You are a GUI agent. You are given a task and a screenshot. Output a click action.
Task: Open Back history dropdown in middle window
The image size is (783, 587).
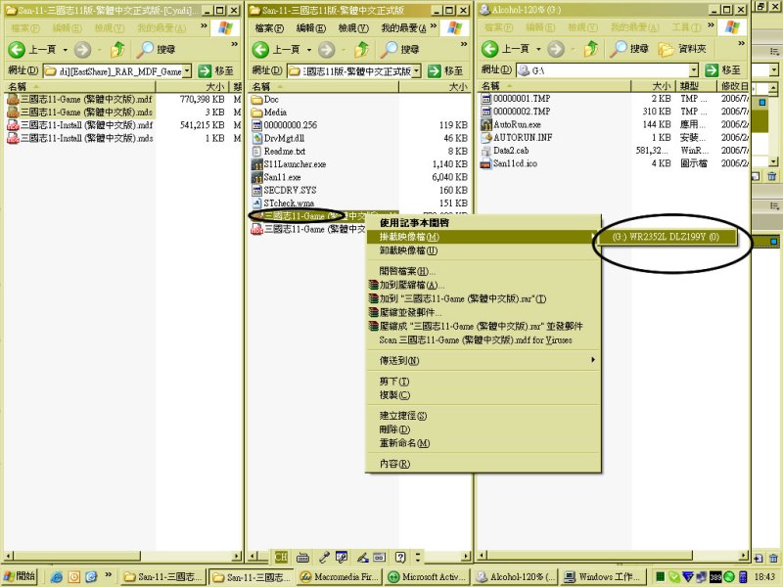308,50
